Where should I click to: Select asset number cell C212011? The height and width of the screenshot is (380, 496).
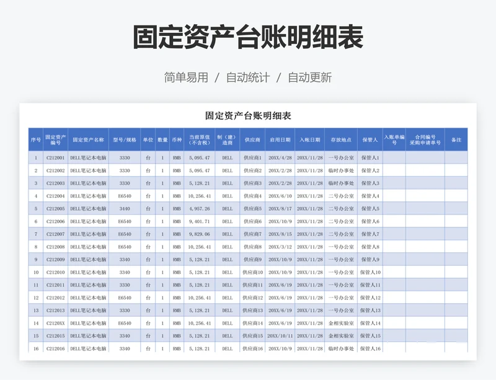(x=56, y=285)
